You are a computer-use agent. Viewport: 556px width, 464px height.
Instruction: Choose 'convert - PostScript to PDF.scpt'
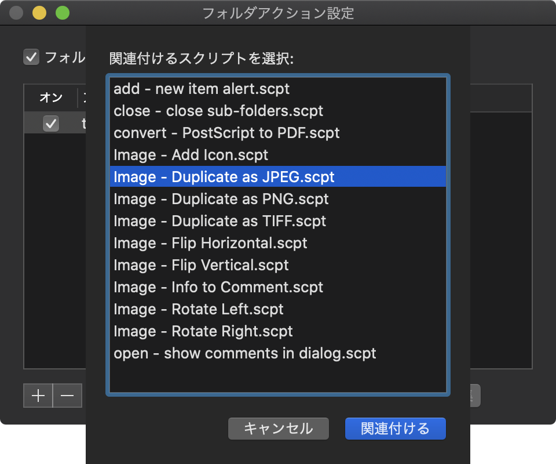[x=226, y=133]
